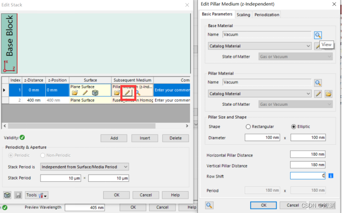The height and width of the screenshot is (213, 342).
Task: Row 2 Enter your comment cell
Action: click(172, 100)
